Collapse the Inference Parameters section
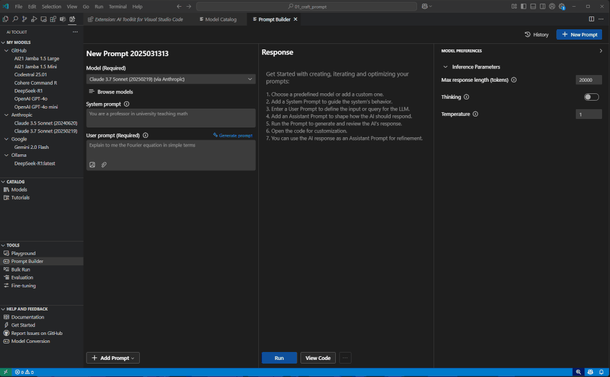The width and height of the screenshot is (610, 377). click(x=445, y=67)
